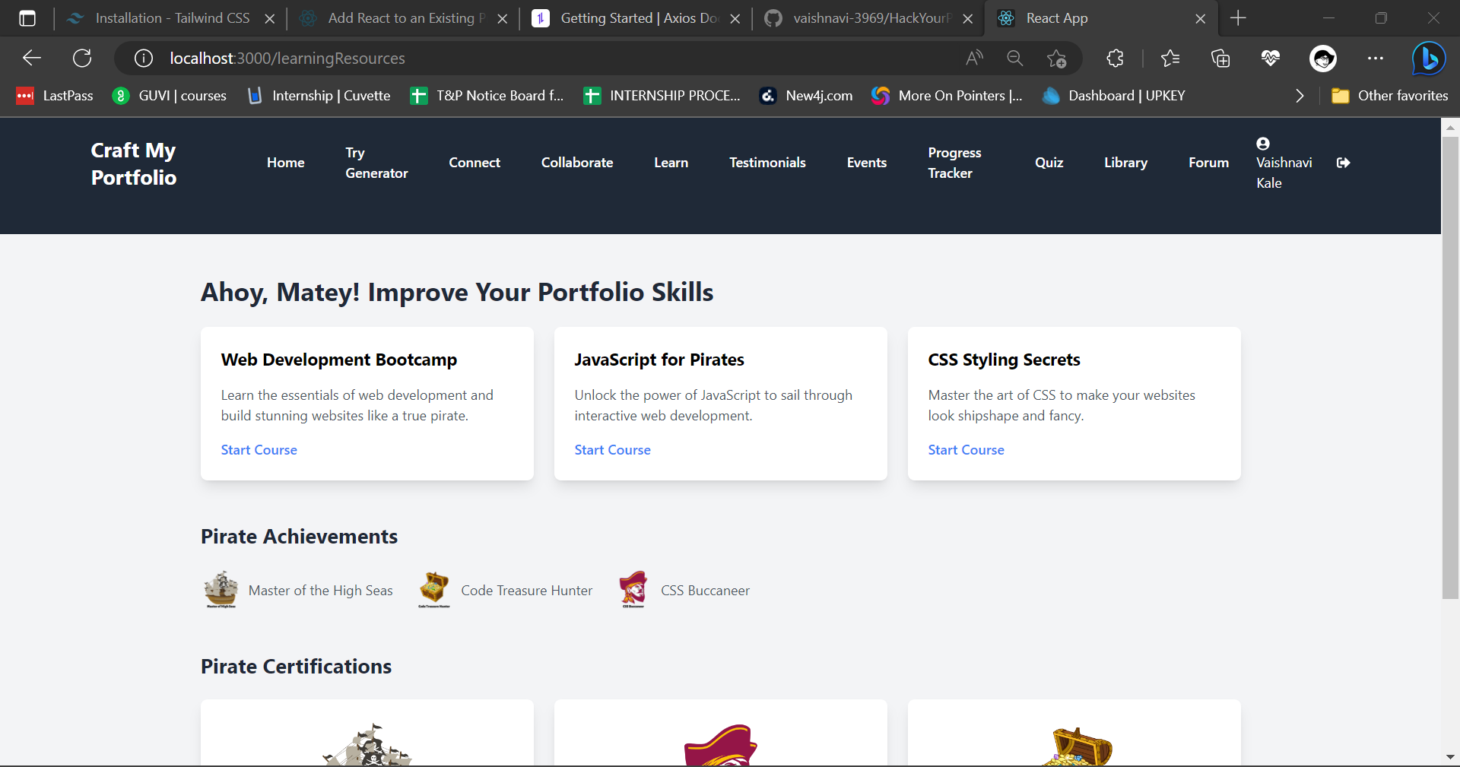Image resolution: width=1460 pixels, height=767 pixels.
Task: Click the user avatar icon above Vaishnavi Kale
Action: [1263, 144]
